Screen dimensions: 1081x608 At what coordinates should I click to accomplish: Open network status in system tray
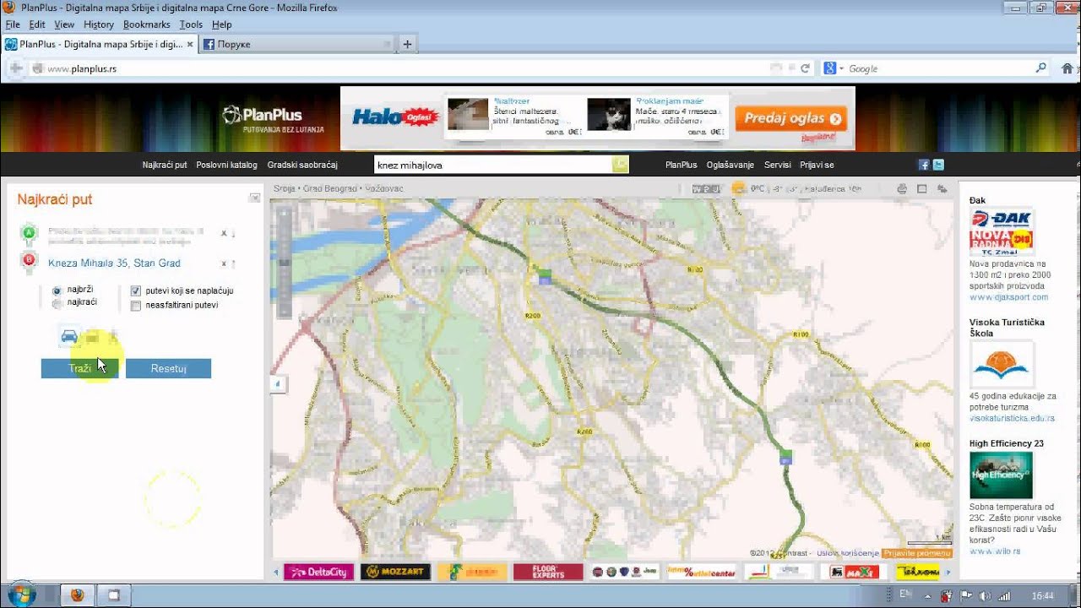pyautogui.click(x=1004, y=595)
